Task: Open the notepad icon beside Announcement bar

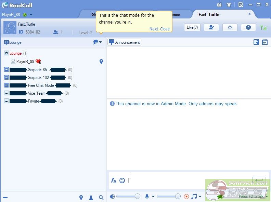Action: (264, 42)
